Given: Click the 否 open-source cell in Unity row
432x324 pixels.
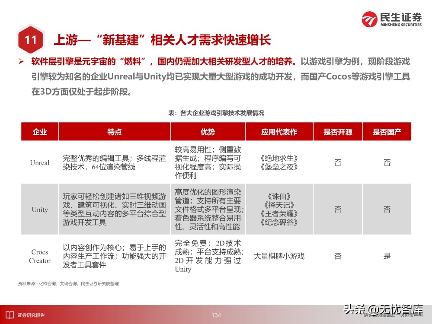Looking at the screenshot, I should (338, 210).
